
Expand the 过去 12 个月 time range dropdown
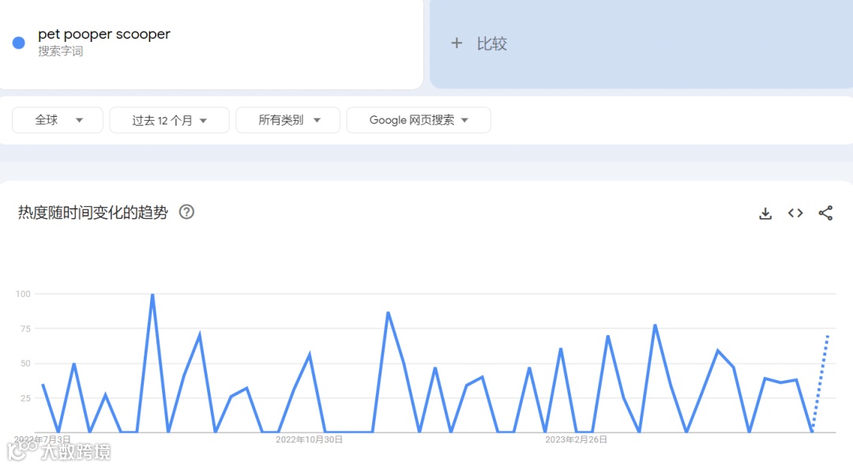(x=169, y=120)
